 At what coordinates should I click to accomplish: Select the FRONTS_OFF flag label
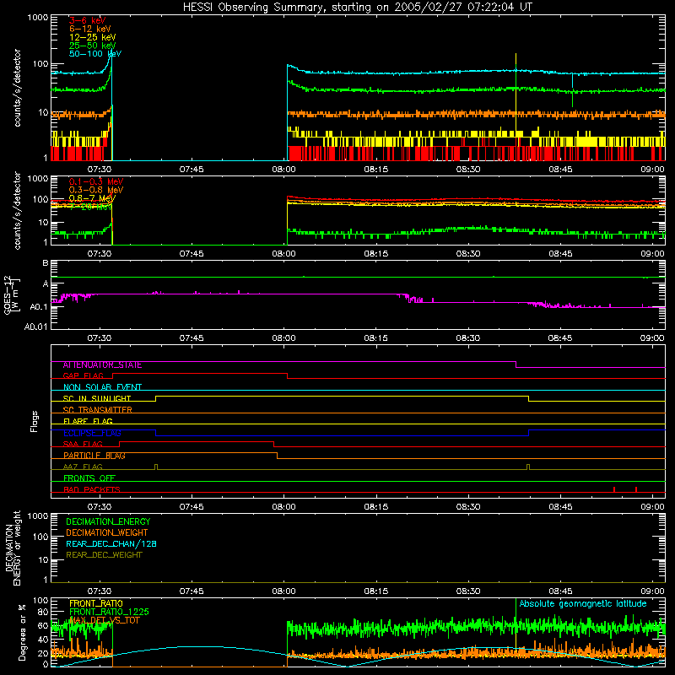pyautogui.click(x=89, y=478)
